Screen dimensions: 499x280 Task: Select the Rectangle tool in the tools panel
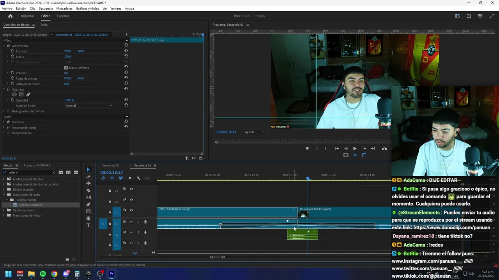click(x=88, y=212)
